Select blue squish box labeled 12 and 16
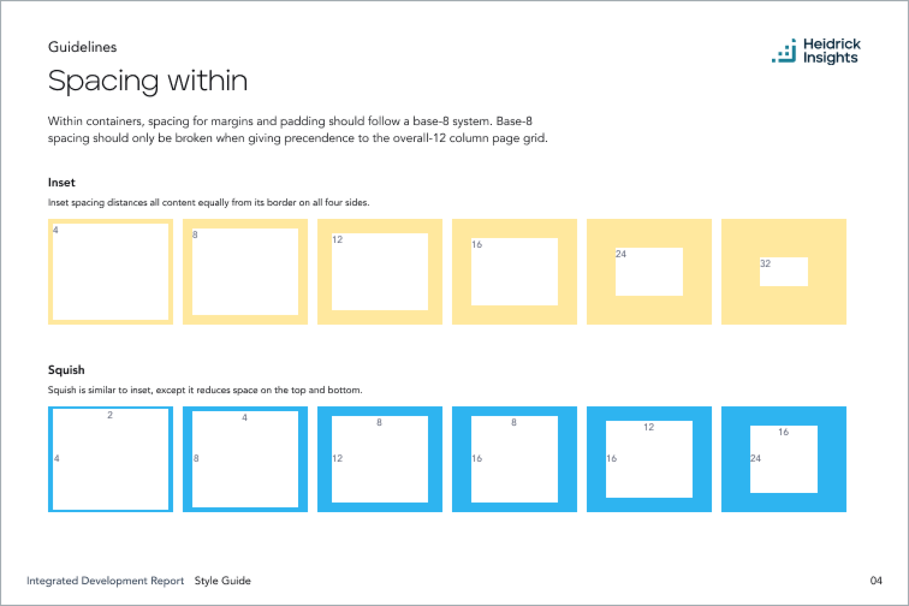The height and width of the screenshot is (606, 909). click(649, 459)
